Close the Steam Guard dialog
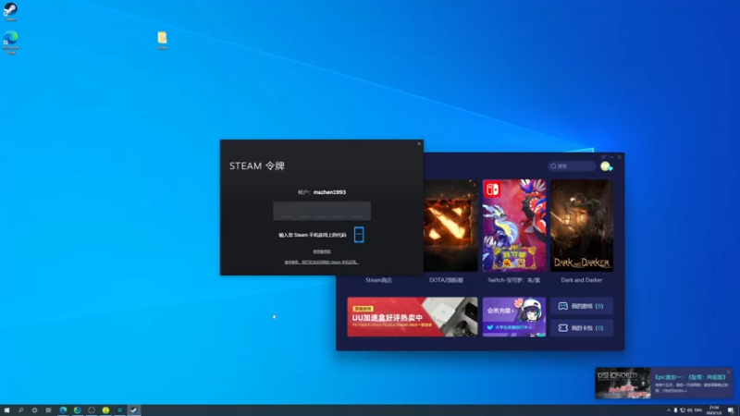Viewport: 740px width, 416px height. pyautogui.click(x=419, y=144)
